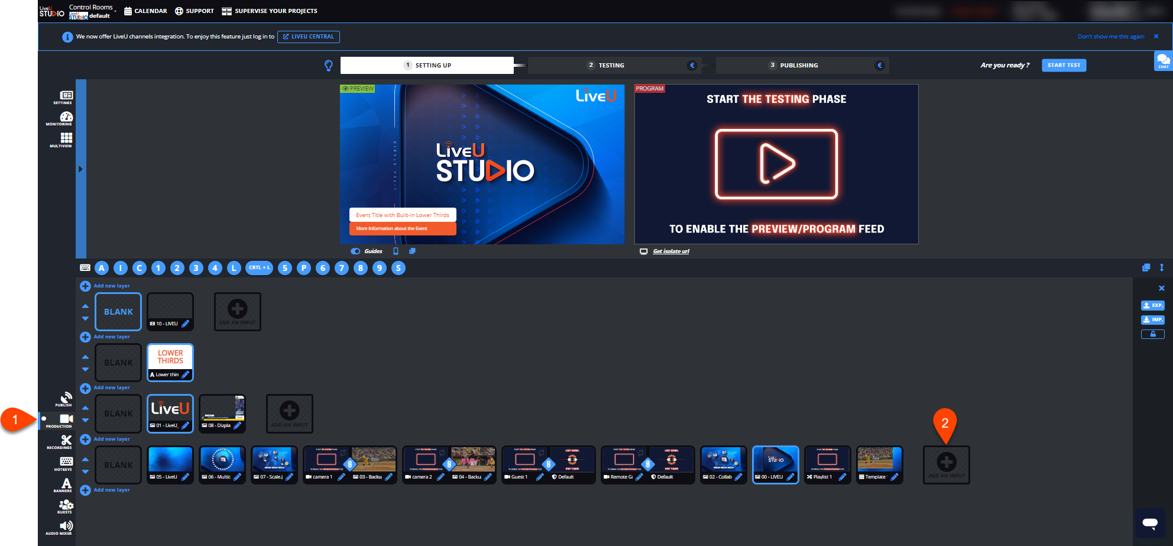
Task: Click the duplicate windows icon at right of hotkey row
Action: click(1146, 267)
